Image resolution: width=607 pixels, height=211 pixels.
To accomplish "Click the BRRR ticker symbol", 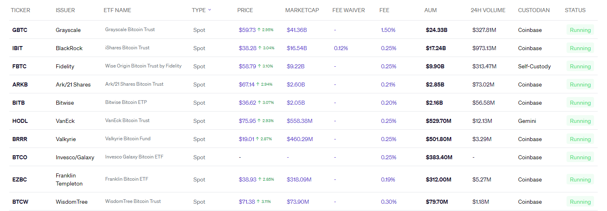I will click(20, 139).
